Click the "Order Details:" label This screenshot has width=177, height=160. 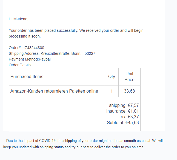pos(21,65)
